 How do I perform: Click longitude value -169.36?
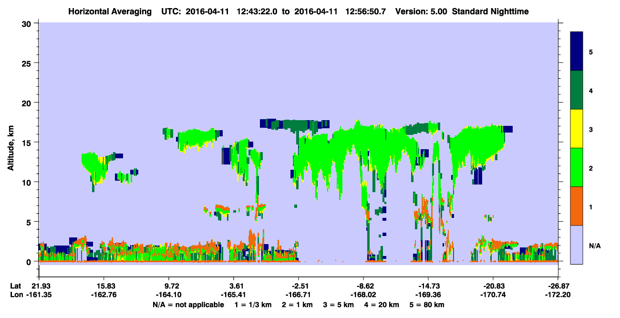coord(428,295)
